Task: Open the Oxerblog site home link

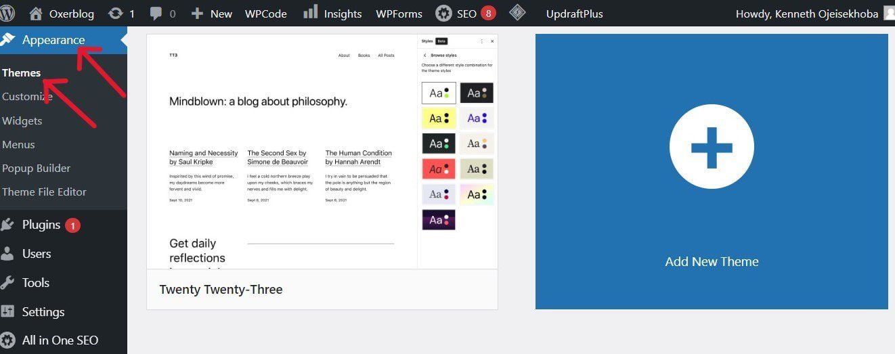Action: (x=62, y=13)
